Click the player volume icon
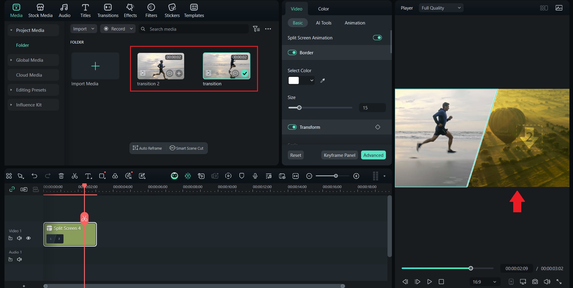 [547, 281]
